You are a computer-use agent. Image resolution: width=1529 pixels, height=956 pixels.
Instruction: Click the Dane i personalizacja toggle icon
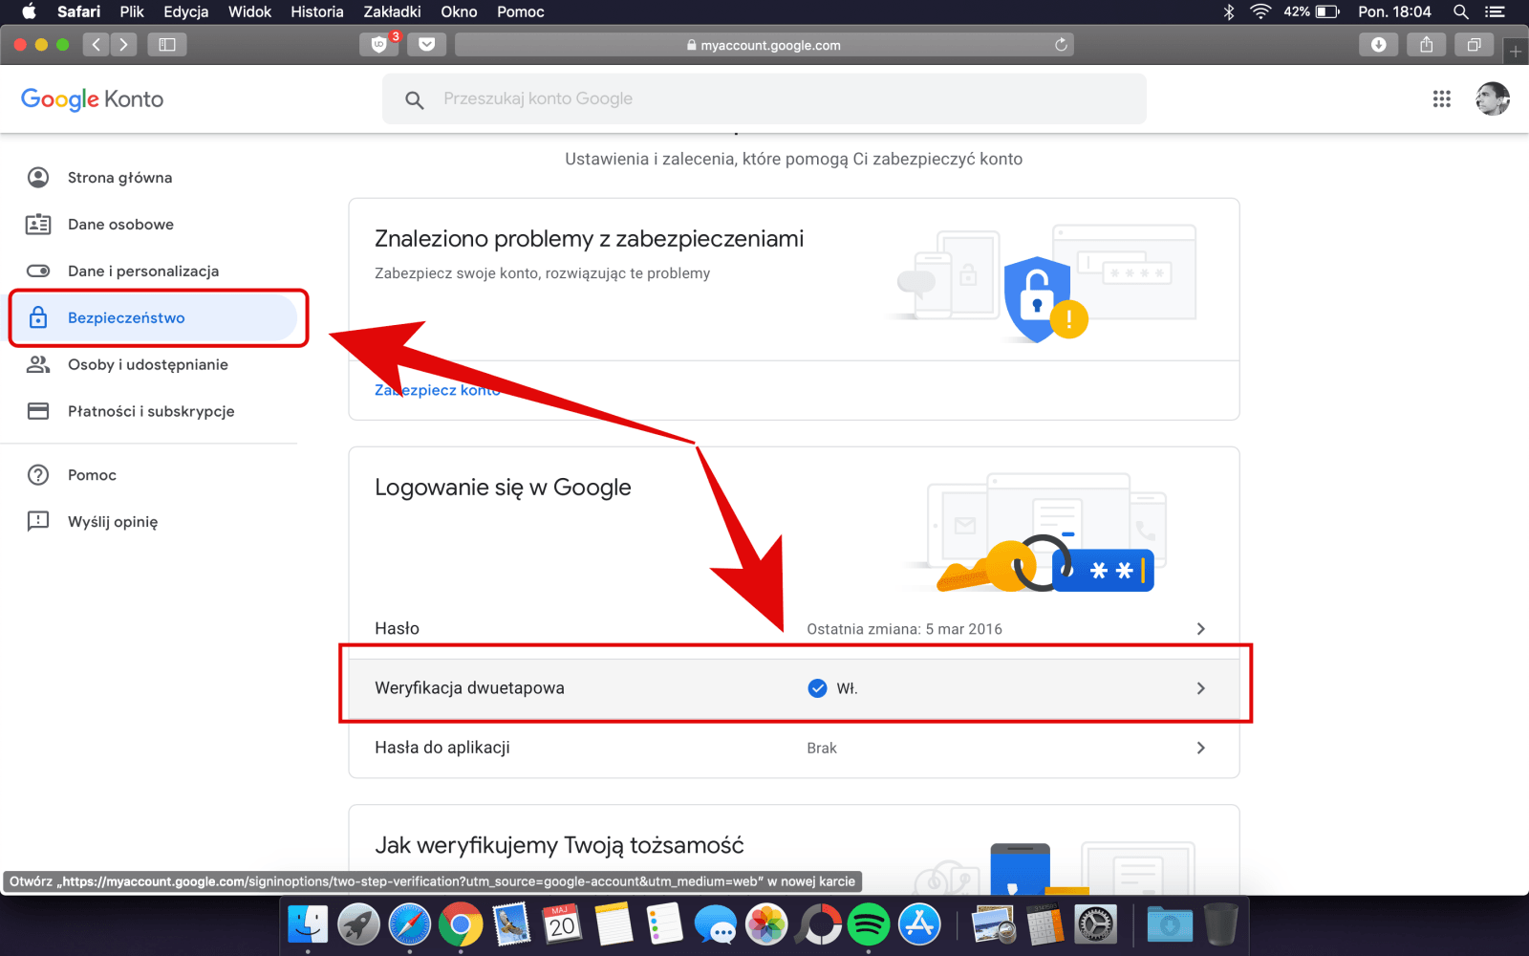[x=38, y=271]
